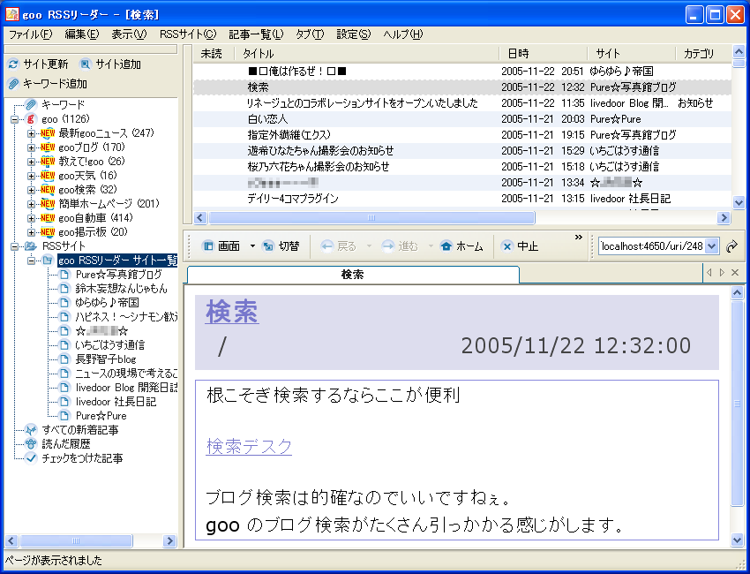Click the サイト追加 add-site icon
Screen dimensions: 750x574
coord(85,64)
